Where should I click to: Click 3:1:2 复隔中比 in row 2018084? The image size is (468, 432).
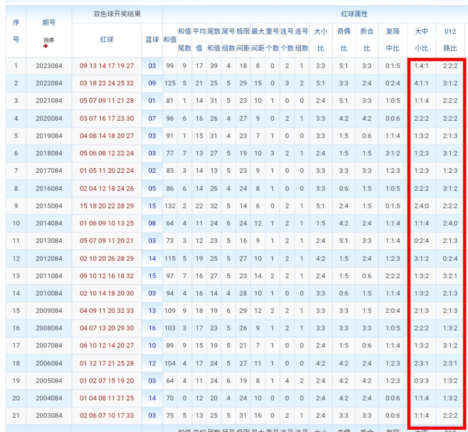coord(393,153)
